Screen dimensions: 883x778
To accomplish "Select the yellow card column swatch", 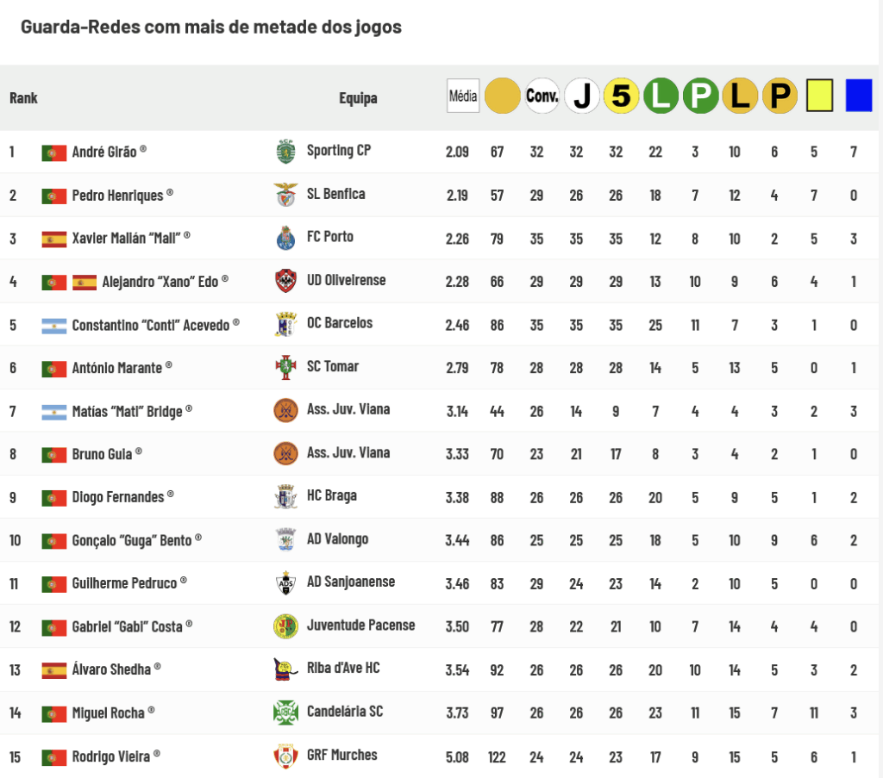I will 819,96.
